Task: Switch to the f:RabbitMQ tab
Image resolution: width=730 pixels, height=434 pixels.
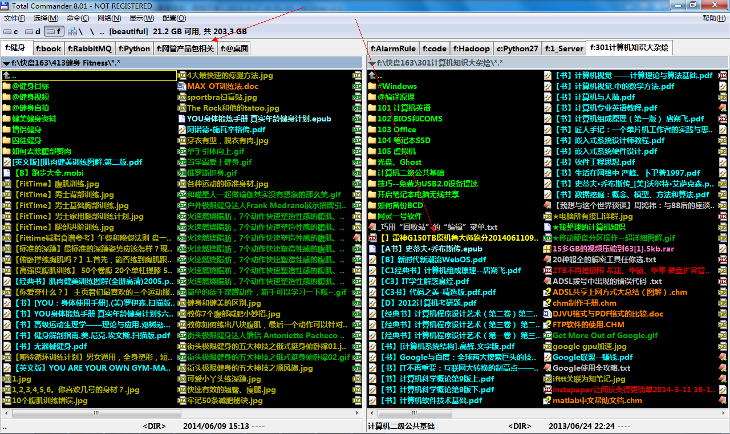Action: pyautogui.click(x=90, y=48)
